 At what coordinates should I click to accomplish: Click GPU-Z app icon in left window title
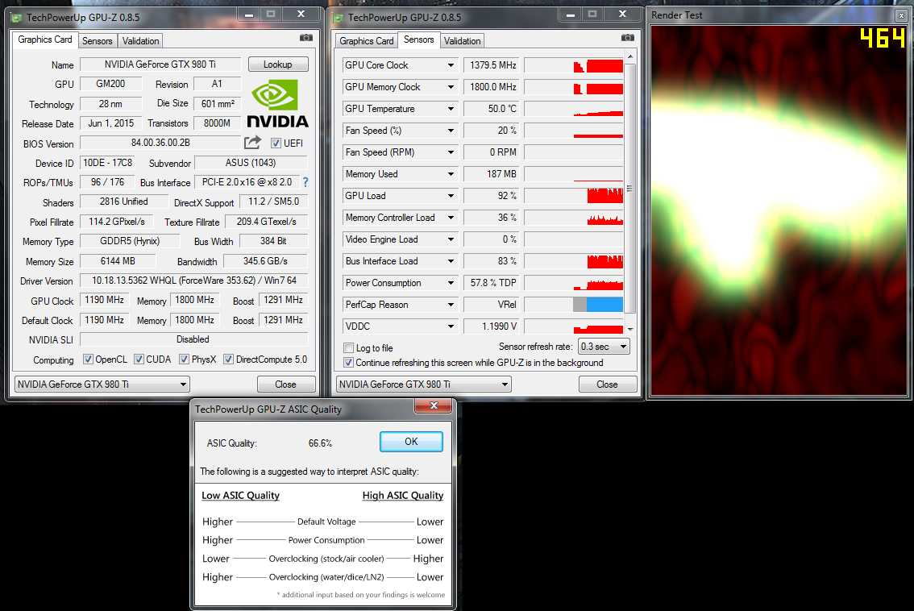(x=17, y=18)
